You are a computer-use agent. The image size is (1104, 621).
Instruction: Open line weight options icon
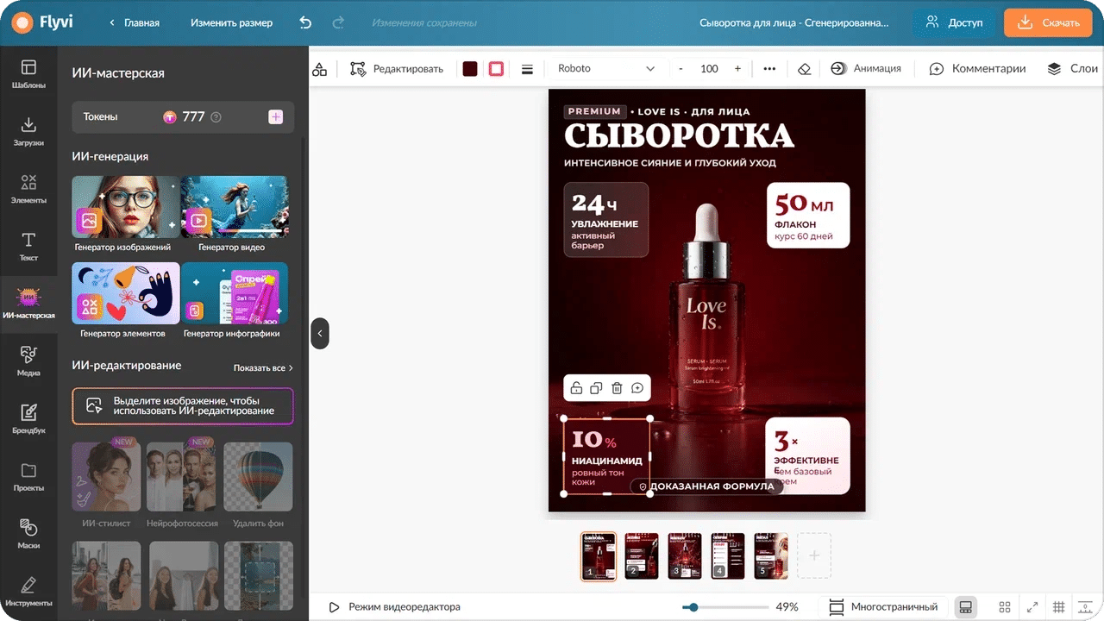tap(527, 69)
